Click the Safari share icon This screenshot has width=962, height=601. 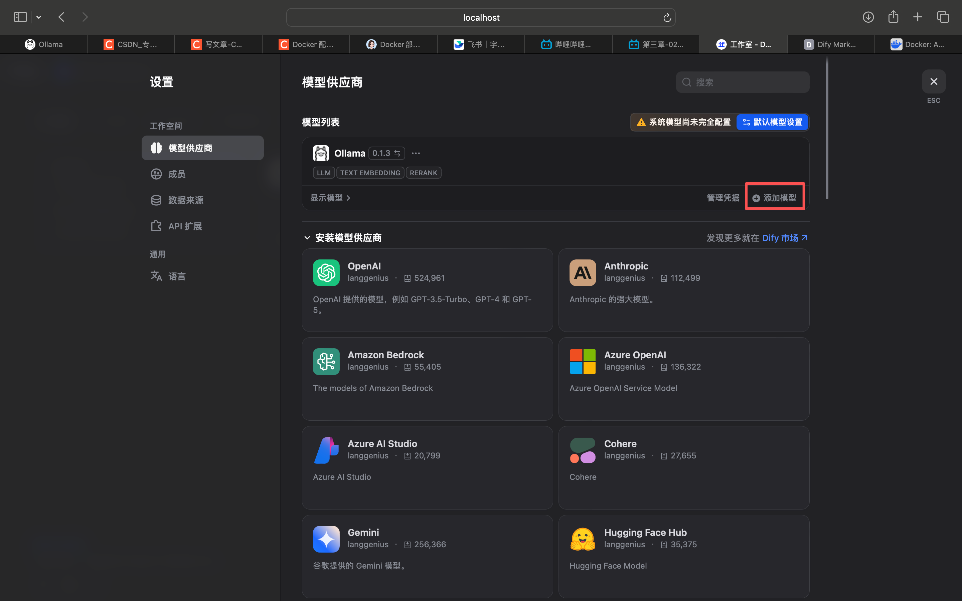893,17
